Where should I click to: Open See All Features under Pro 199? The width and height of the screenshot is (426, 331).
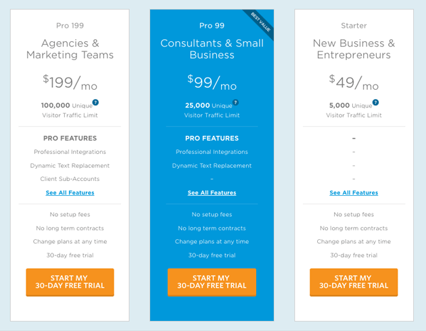(x=70, y=193)
